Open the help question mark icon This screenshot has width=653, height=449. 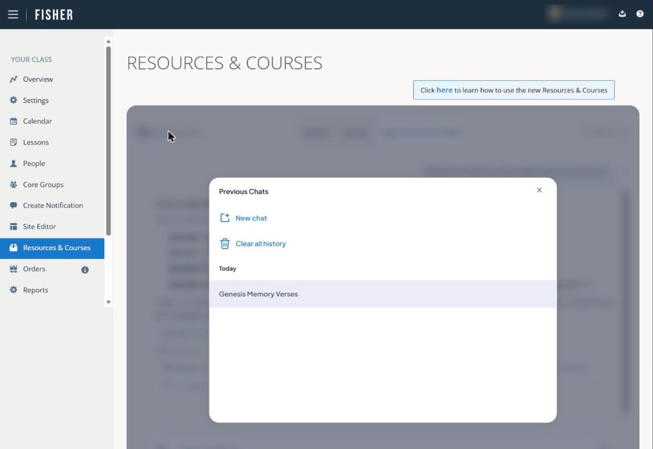(x=640, y=14)
